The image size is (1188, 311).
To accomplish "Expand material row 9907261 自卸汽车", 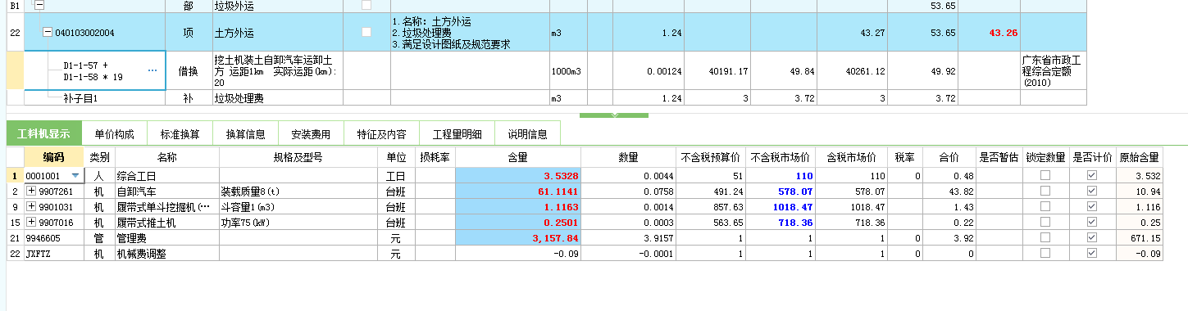I will [x=31, y=191].
